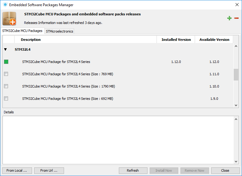Viewport: 242px width, 176px height.
Task: Click the installed version cell '1.12.0'
Action: tap(176, 62)
